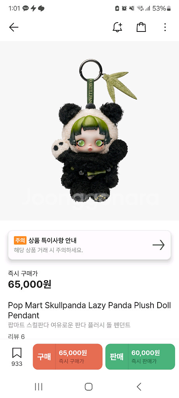Open the shopping bag icon
Screen dimensions: 179x398
(x=141, y=27)
